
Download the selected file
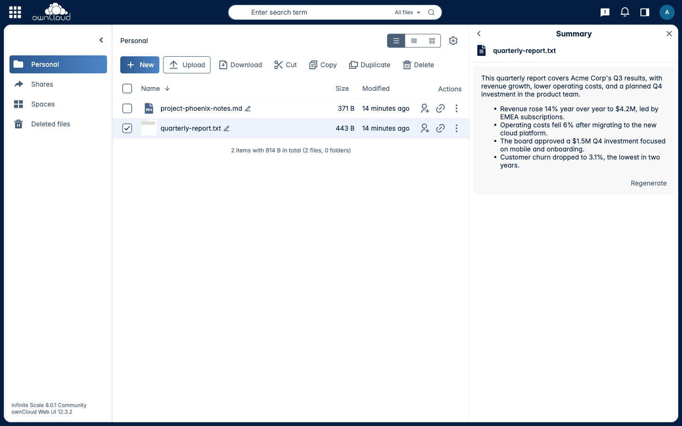click(x=241, y=65)
